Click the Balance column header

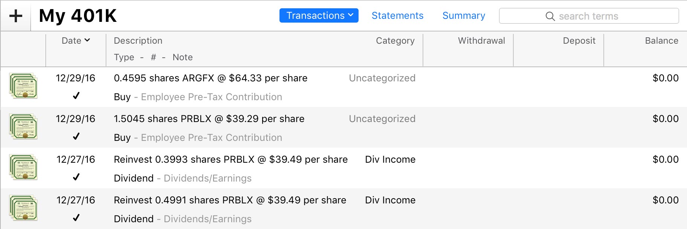(x=661, y=41)
